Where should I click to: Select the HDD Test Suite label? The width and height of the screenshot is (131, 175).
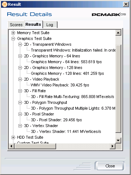pyautogui.click(x=30, y=137)
